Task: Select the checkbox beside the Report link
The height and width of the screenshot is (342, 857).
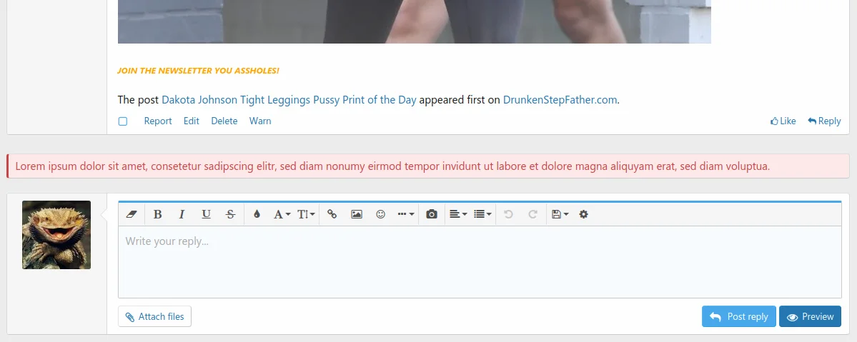Action: [x=123, y=121]
